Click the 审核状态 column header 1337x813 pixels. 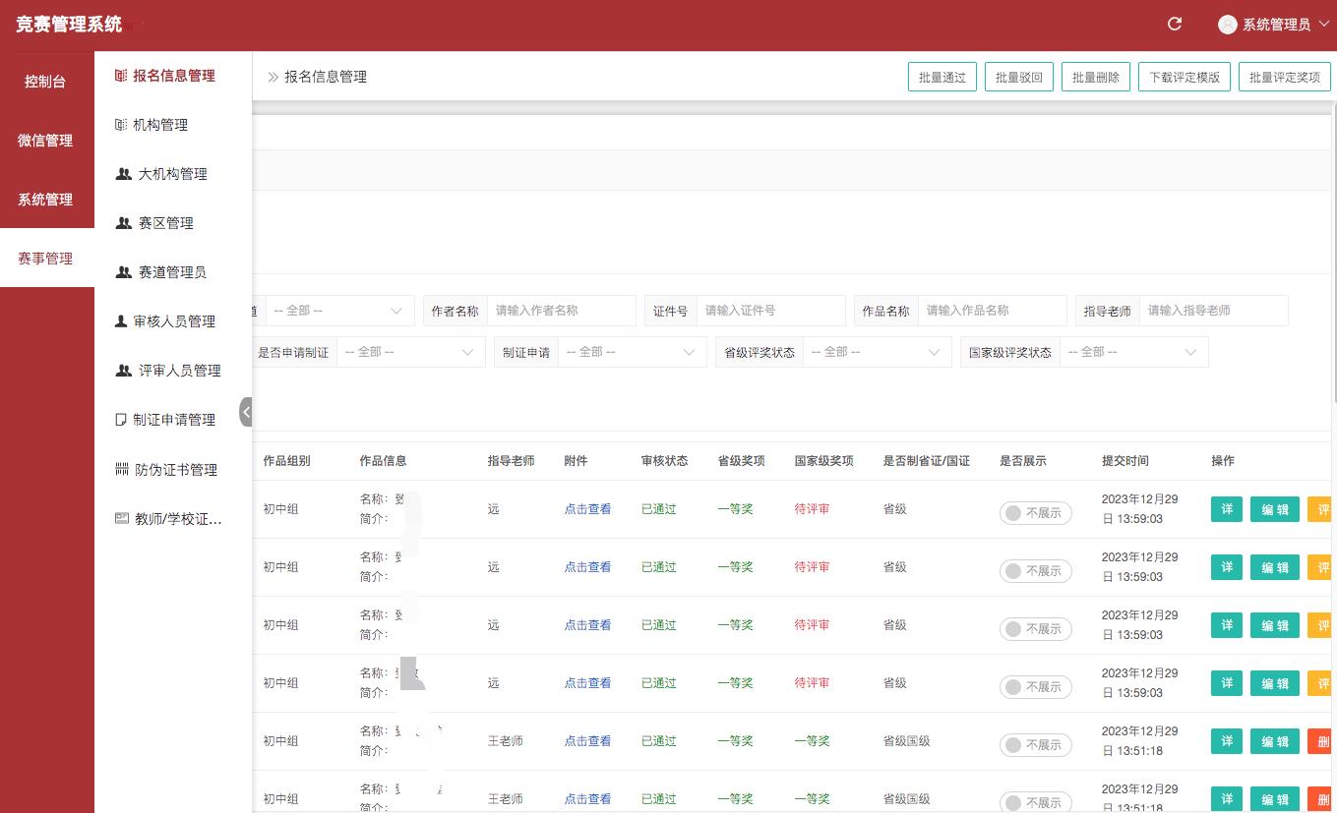pos(665,461)
